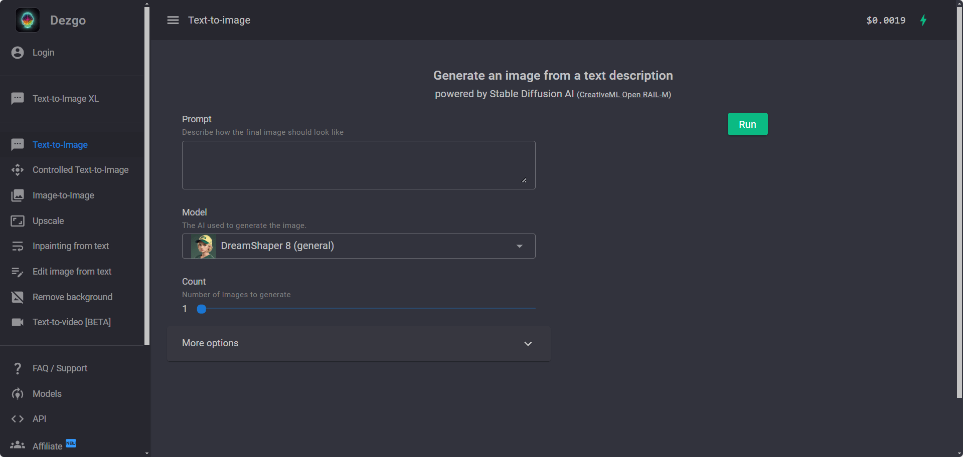This screenshot has height=457, width=963.
Task: Click the Login account icon
Action: pyautogui.click(x=18, y=53)
